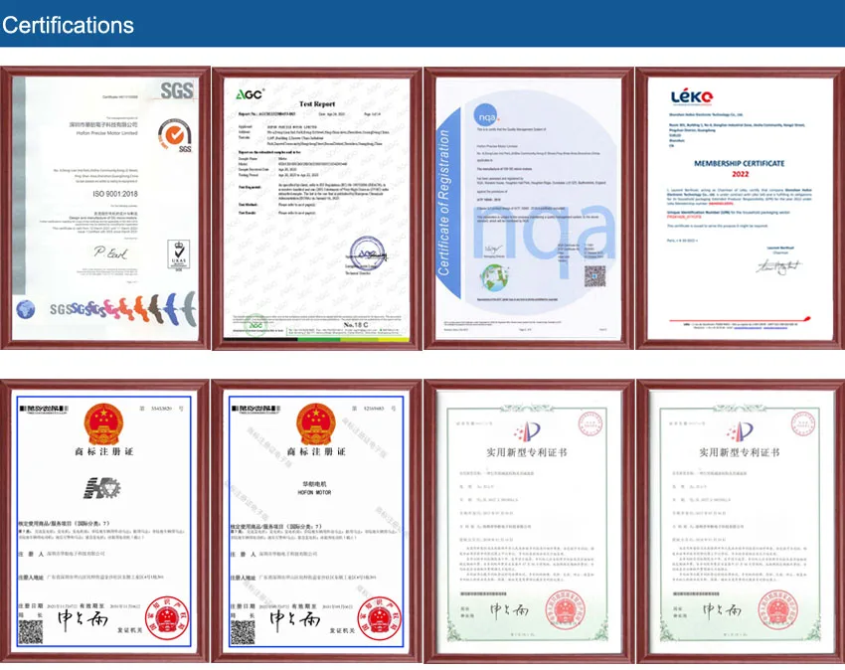
Task: Click the Test Report title
Action: point(317,104)
